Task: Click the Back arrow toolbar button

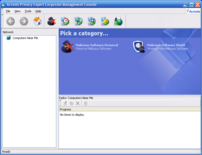Action: click(x=11, y=21)
